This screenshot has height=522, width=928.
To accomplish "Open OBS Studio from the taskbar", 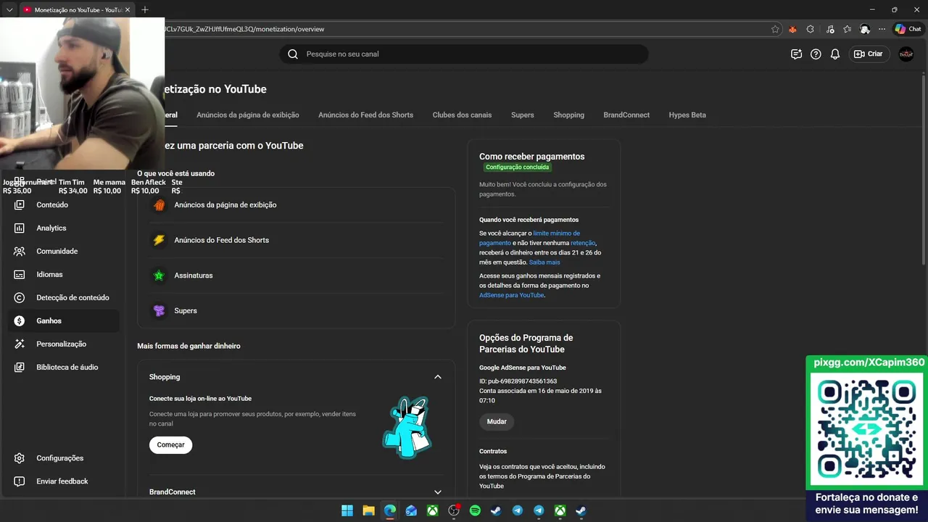I will [x=454, y=511].
